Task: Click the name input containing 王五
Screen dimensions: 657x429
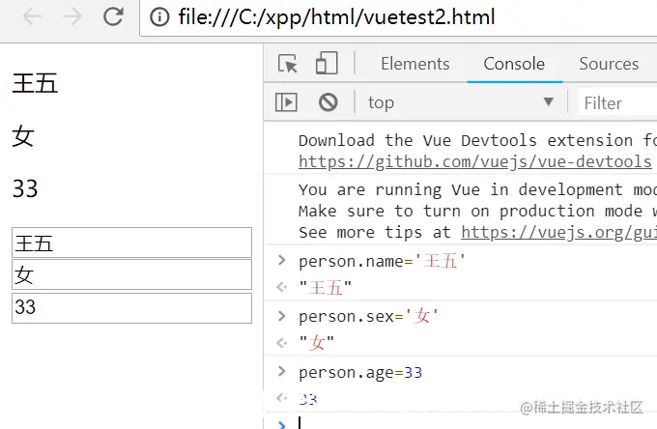Action: pyautogui.click(x=131, y=243)
